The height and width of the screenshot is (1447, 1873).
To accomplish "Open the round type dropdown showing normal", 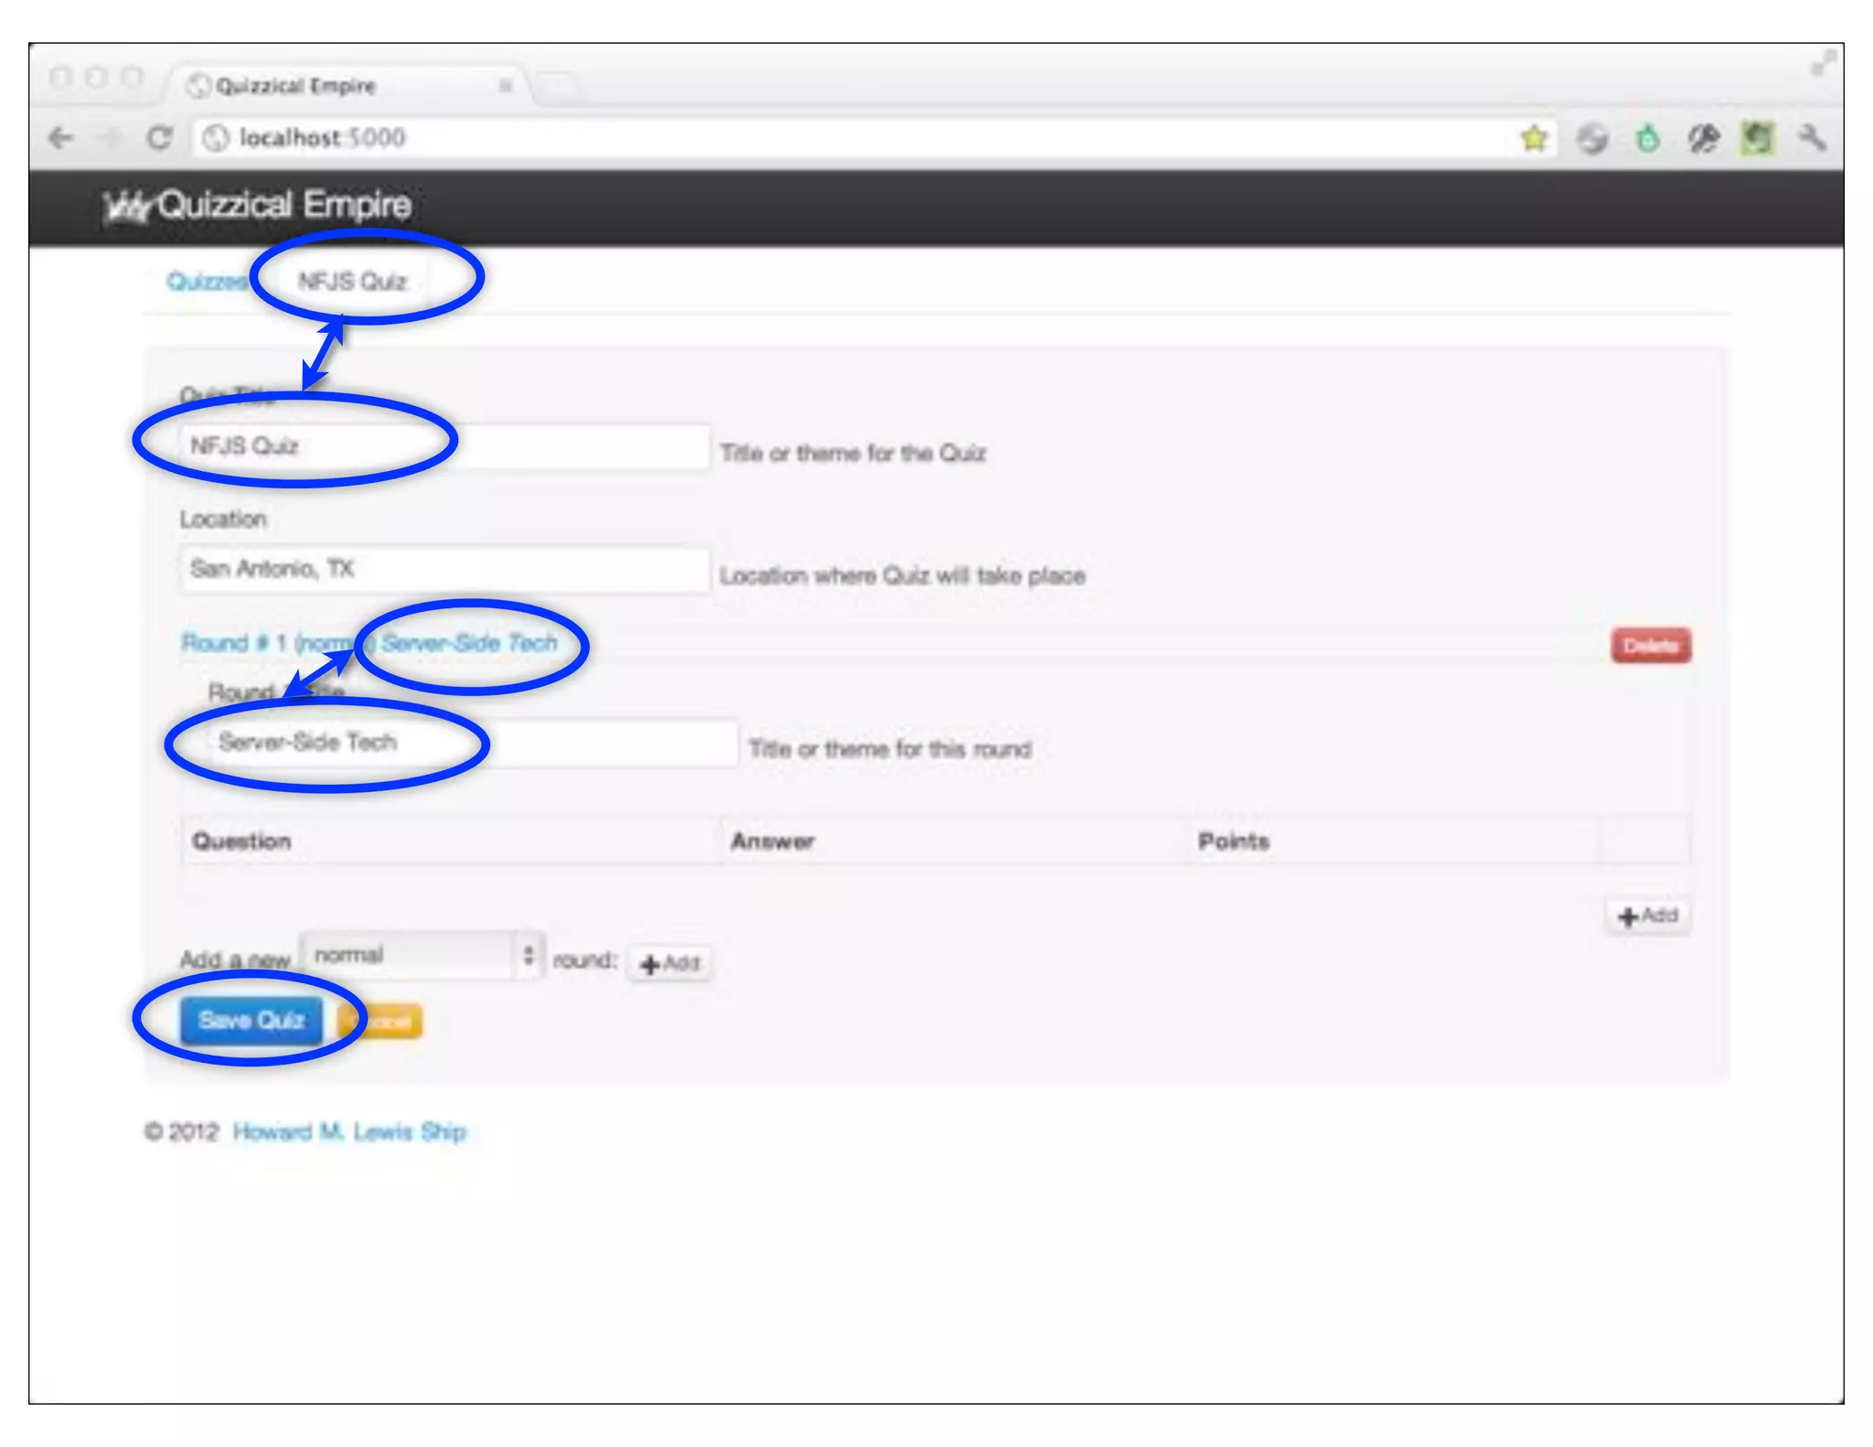I will click(423, 956).
